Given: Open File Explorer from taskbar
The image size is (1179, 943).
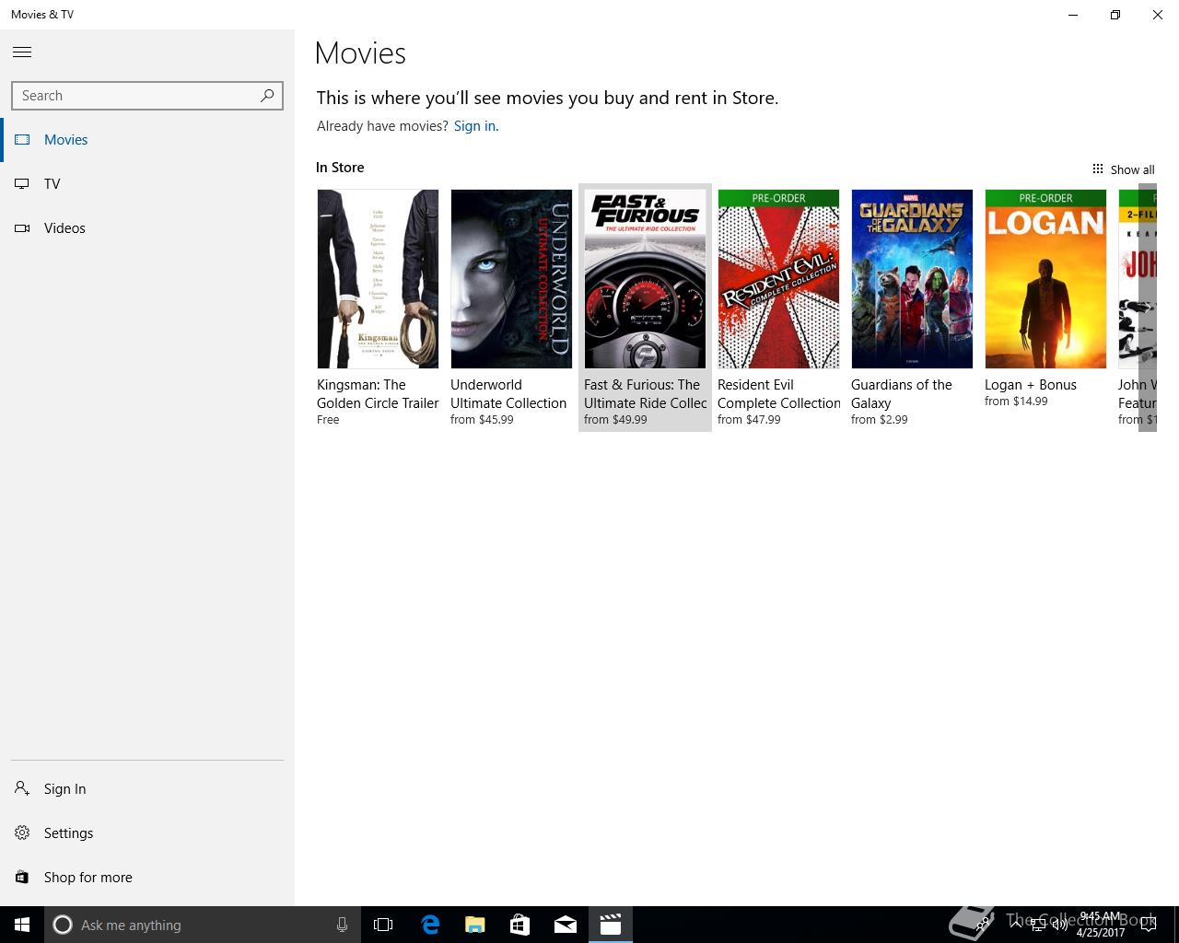Looking at the screenshot, I should [x=475, y=925].
